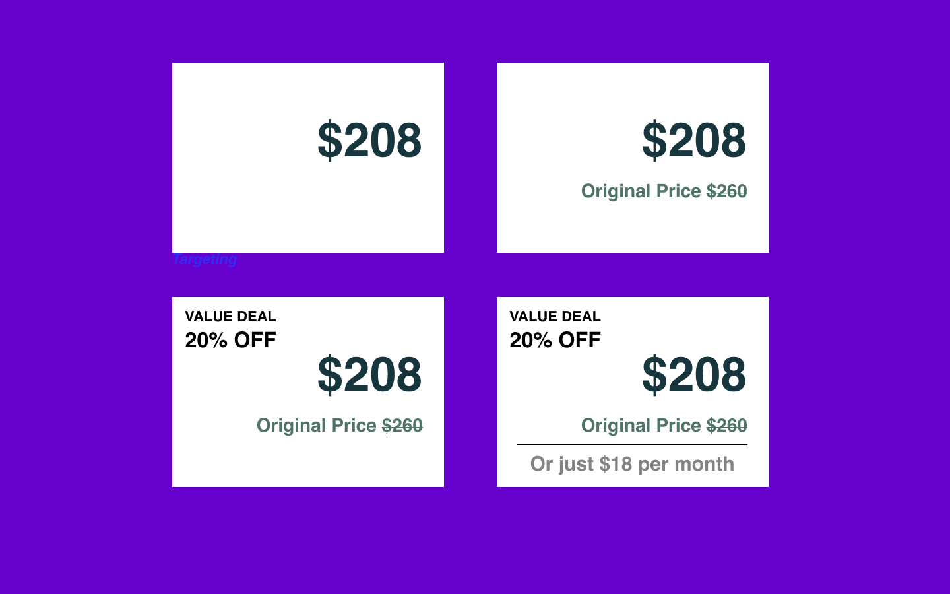Click divider line above monthly price offer

[x=632, y=445]
